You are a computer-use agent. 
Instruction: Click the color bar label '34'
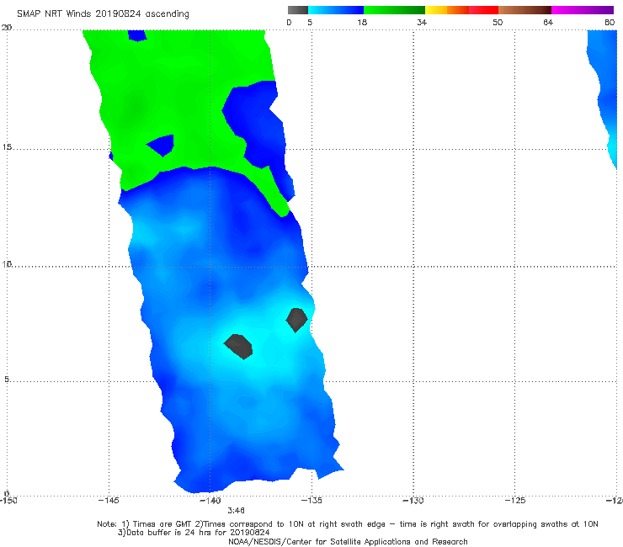tap(422, 22)
